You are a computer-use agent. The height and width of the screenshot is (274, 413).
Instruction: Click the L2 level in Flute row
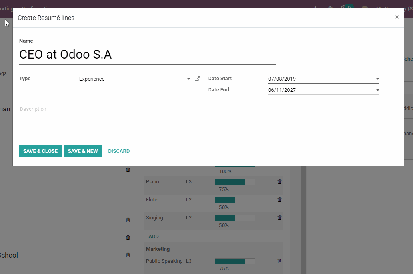click(x=189, y=200)
